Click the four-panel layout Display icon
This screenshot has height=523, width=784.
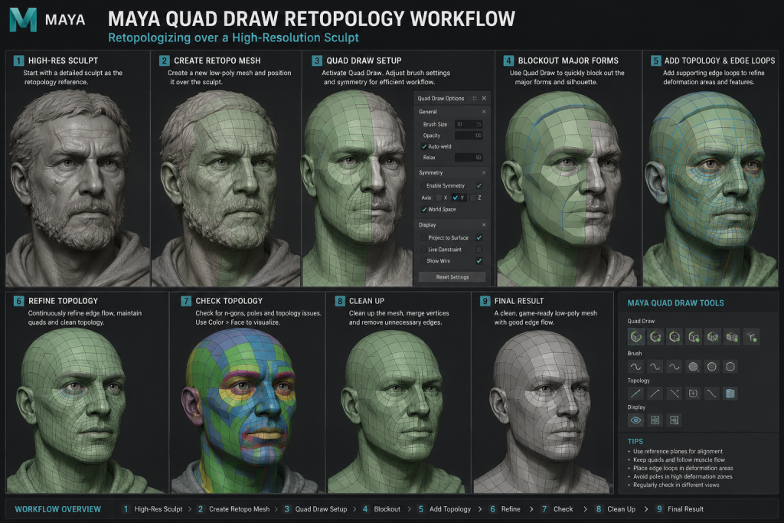(674, 420)
